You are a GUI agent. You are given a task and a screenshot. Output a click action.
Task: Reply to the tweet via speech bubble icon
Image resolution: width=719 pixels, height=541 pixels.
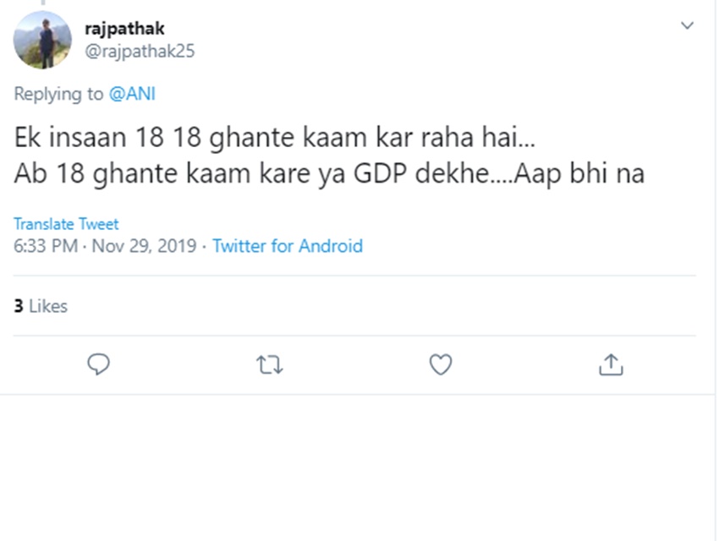[x=99, y=364]
